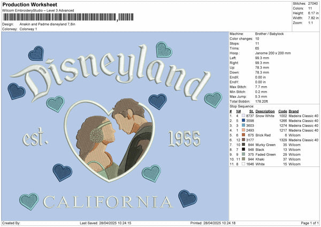
Task: Click the light blue swatch next to stitch count 3603
Action: (x=243, y=125)
